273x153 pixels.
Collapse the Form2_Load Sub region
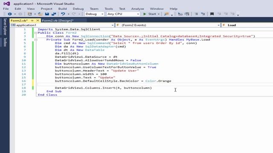(36, 40)
